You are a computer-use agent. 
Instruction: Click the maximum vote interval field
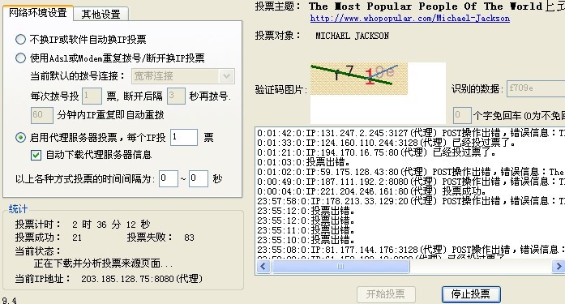[x=199, y=178]
